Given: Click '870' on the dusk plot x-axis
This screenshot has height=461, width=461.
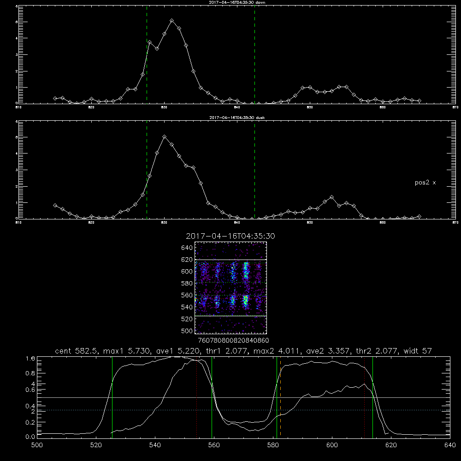Looking at the screenshot, I should (455, 223).
